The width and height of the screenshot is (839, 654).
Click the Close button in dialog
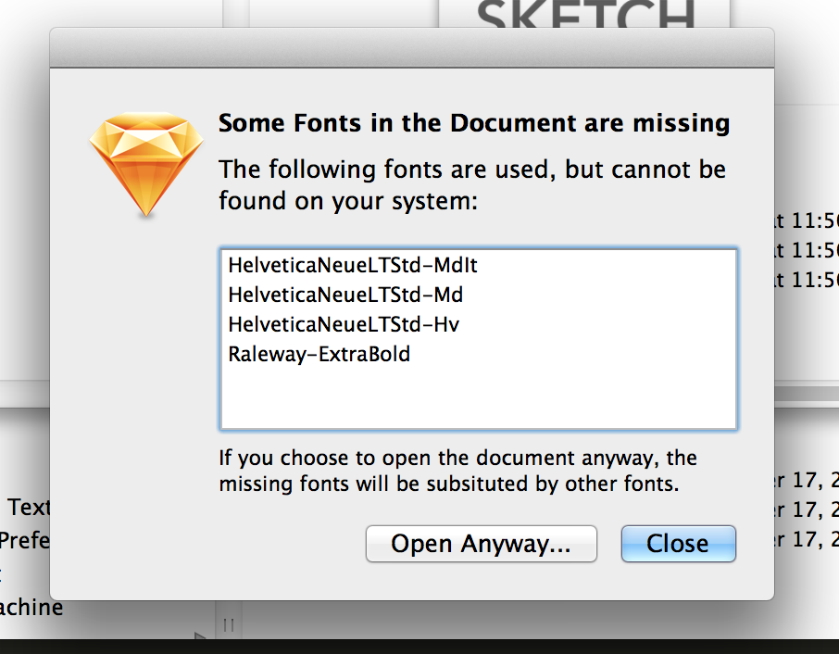click(678, 544)
